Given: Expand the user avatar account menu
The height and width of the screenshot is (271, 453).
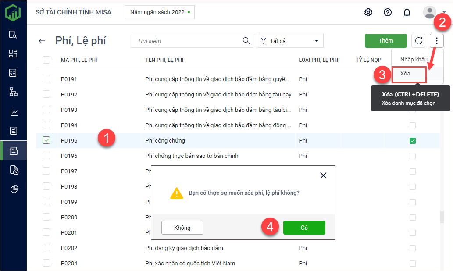Looking at the screenshot, I should click(x=432, y=12).
